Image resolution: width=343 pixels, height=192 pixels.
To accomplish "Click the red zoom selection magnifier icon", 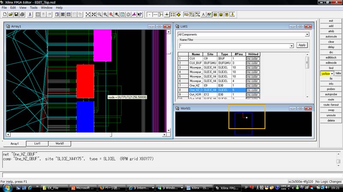I will click(111, 15).
